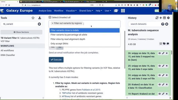Image resolution: width=178 pixels, height=100 pixels.
Task: Bookmark page with browser star icon
Action: pos(103,5)
